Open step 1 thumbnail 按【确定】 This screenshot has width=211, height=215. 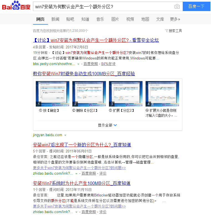52,94
